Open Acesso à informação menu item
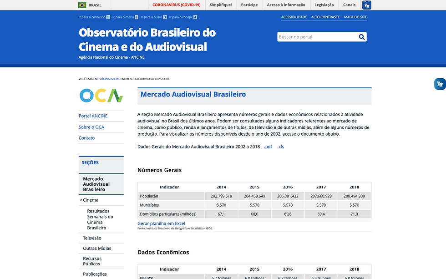This screenshot has width=446, height=279. 286,5
